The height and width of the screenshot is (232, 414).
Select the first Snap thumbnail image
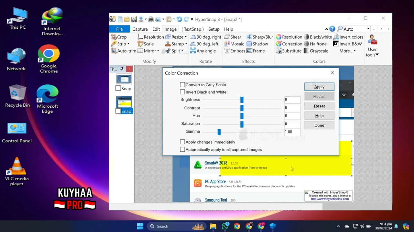(x=124, y=79)
